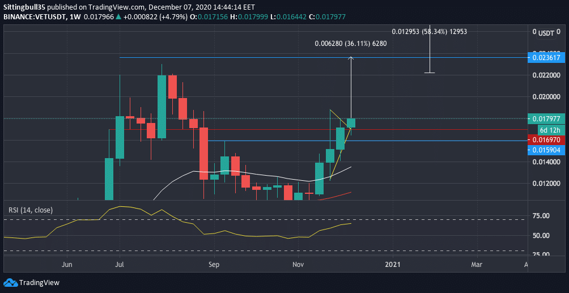
Task: Click the 0.022000 value on price axis
Action: [x=544, y=75]
